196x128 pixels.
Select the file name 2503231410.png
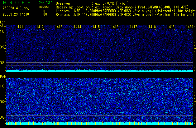16,8
